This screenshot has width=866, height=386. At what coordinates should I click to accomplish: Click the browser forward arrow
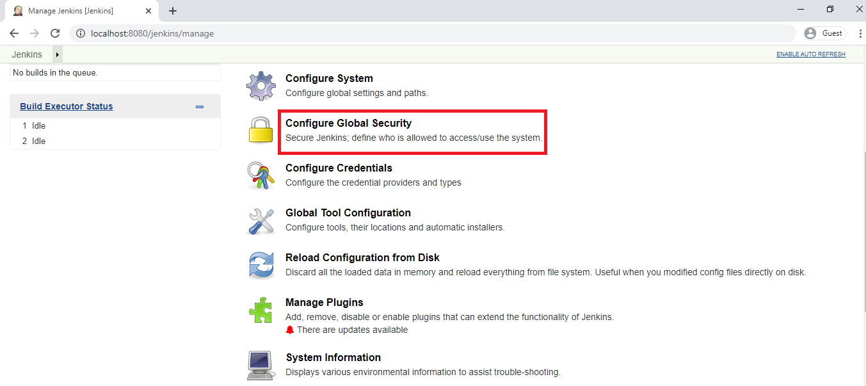(35, 33)
